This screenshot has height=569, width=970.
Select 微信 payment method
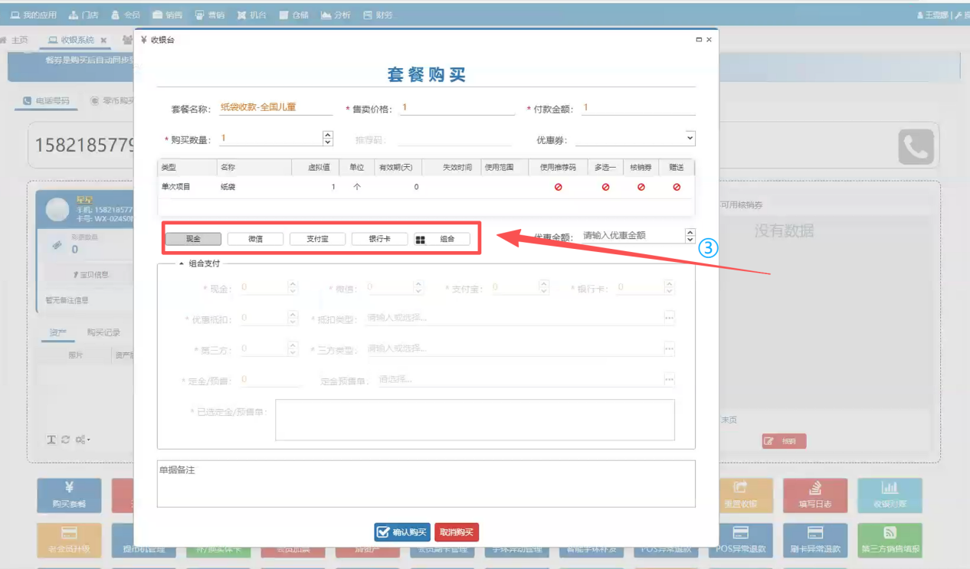[x=255, y=239]
